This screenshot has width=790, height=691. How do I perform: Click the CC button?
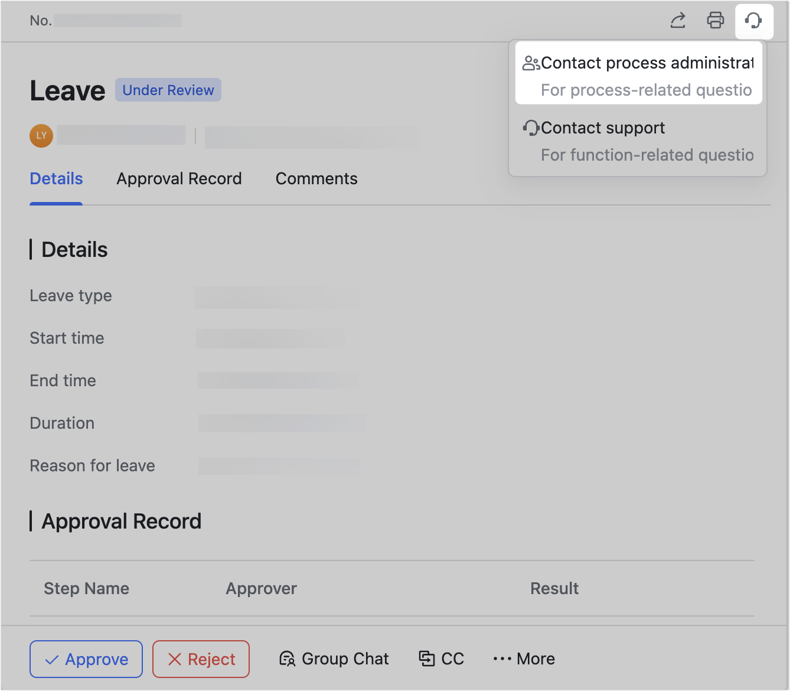click(441, 659)
